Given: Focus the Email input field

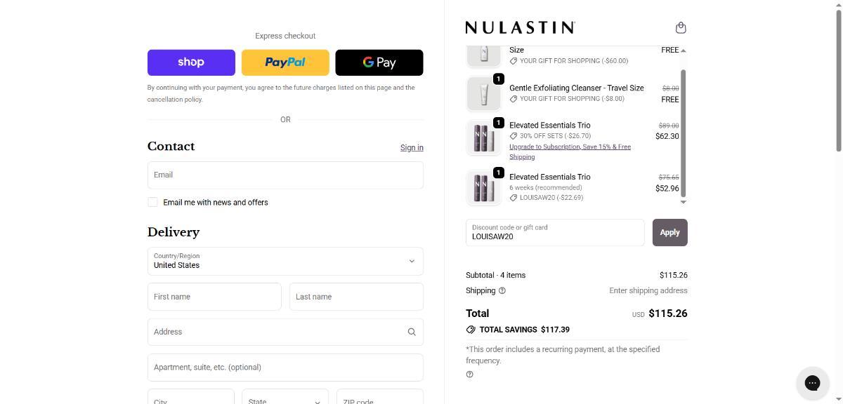Looking at the screenshot, I should tap(285, 175).
